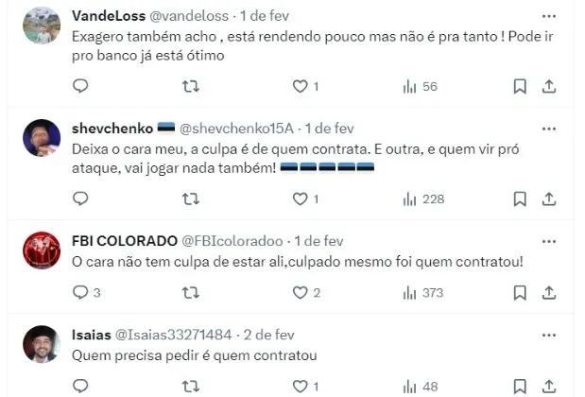Open more options on shevchenko's tweet
Screen dimensions: 585x397
549,129
